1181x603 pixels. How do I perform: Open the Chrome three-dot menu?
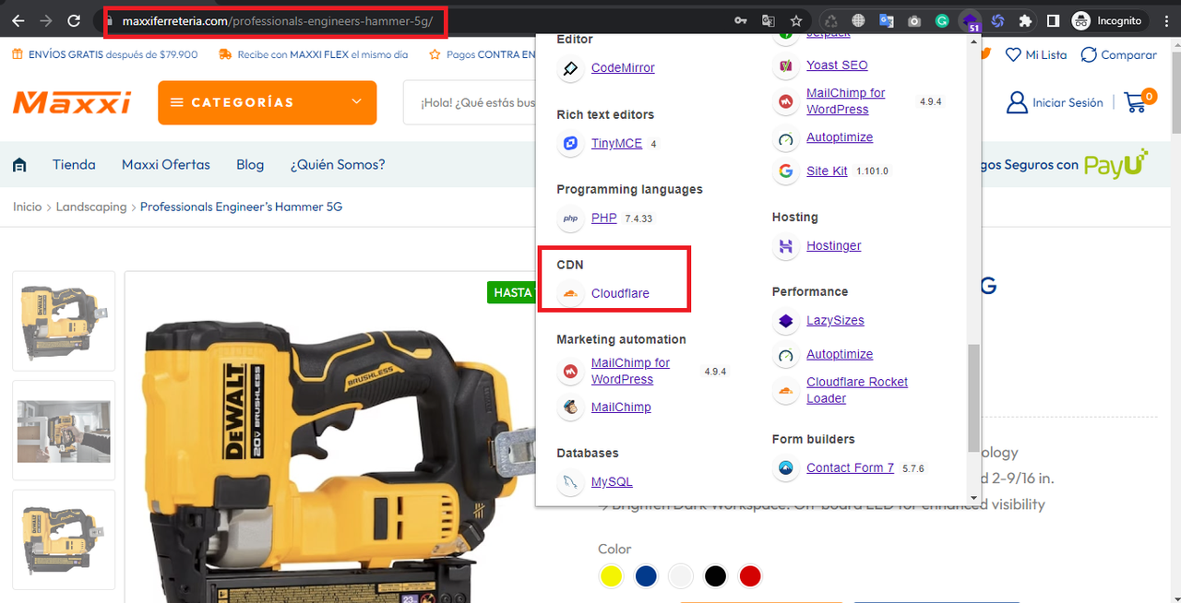[x=1164, y=20]
